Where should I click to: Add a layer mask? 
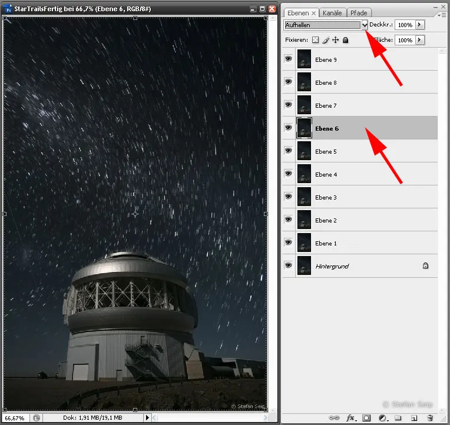click(366, 418)
